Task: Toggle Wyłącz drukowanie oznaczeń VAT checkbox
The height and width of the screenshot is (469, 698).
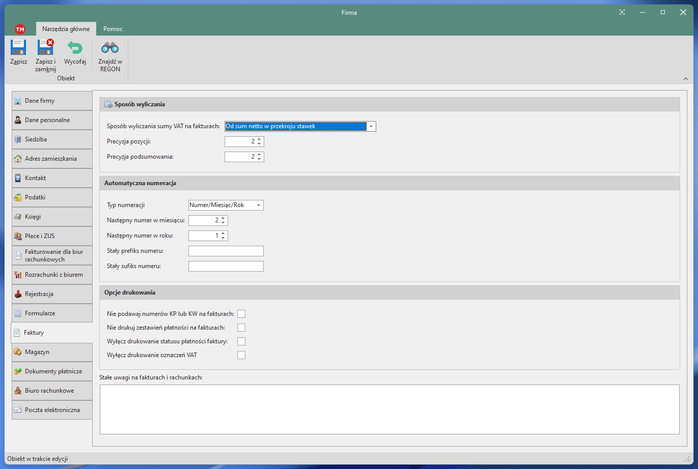Action: click(x=241, y=355)
